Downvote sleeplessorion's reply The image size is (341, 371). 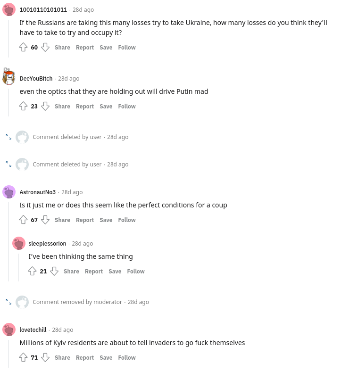[54, 271]
